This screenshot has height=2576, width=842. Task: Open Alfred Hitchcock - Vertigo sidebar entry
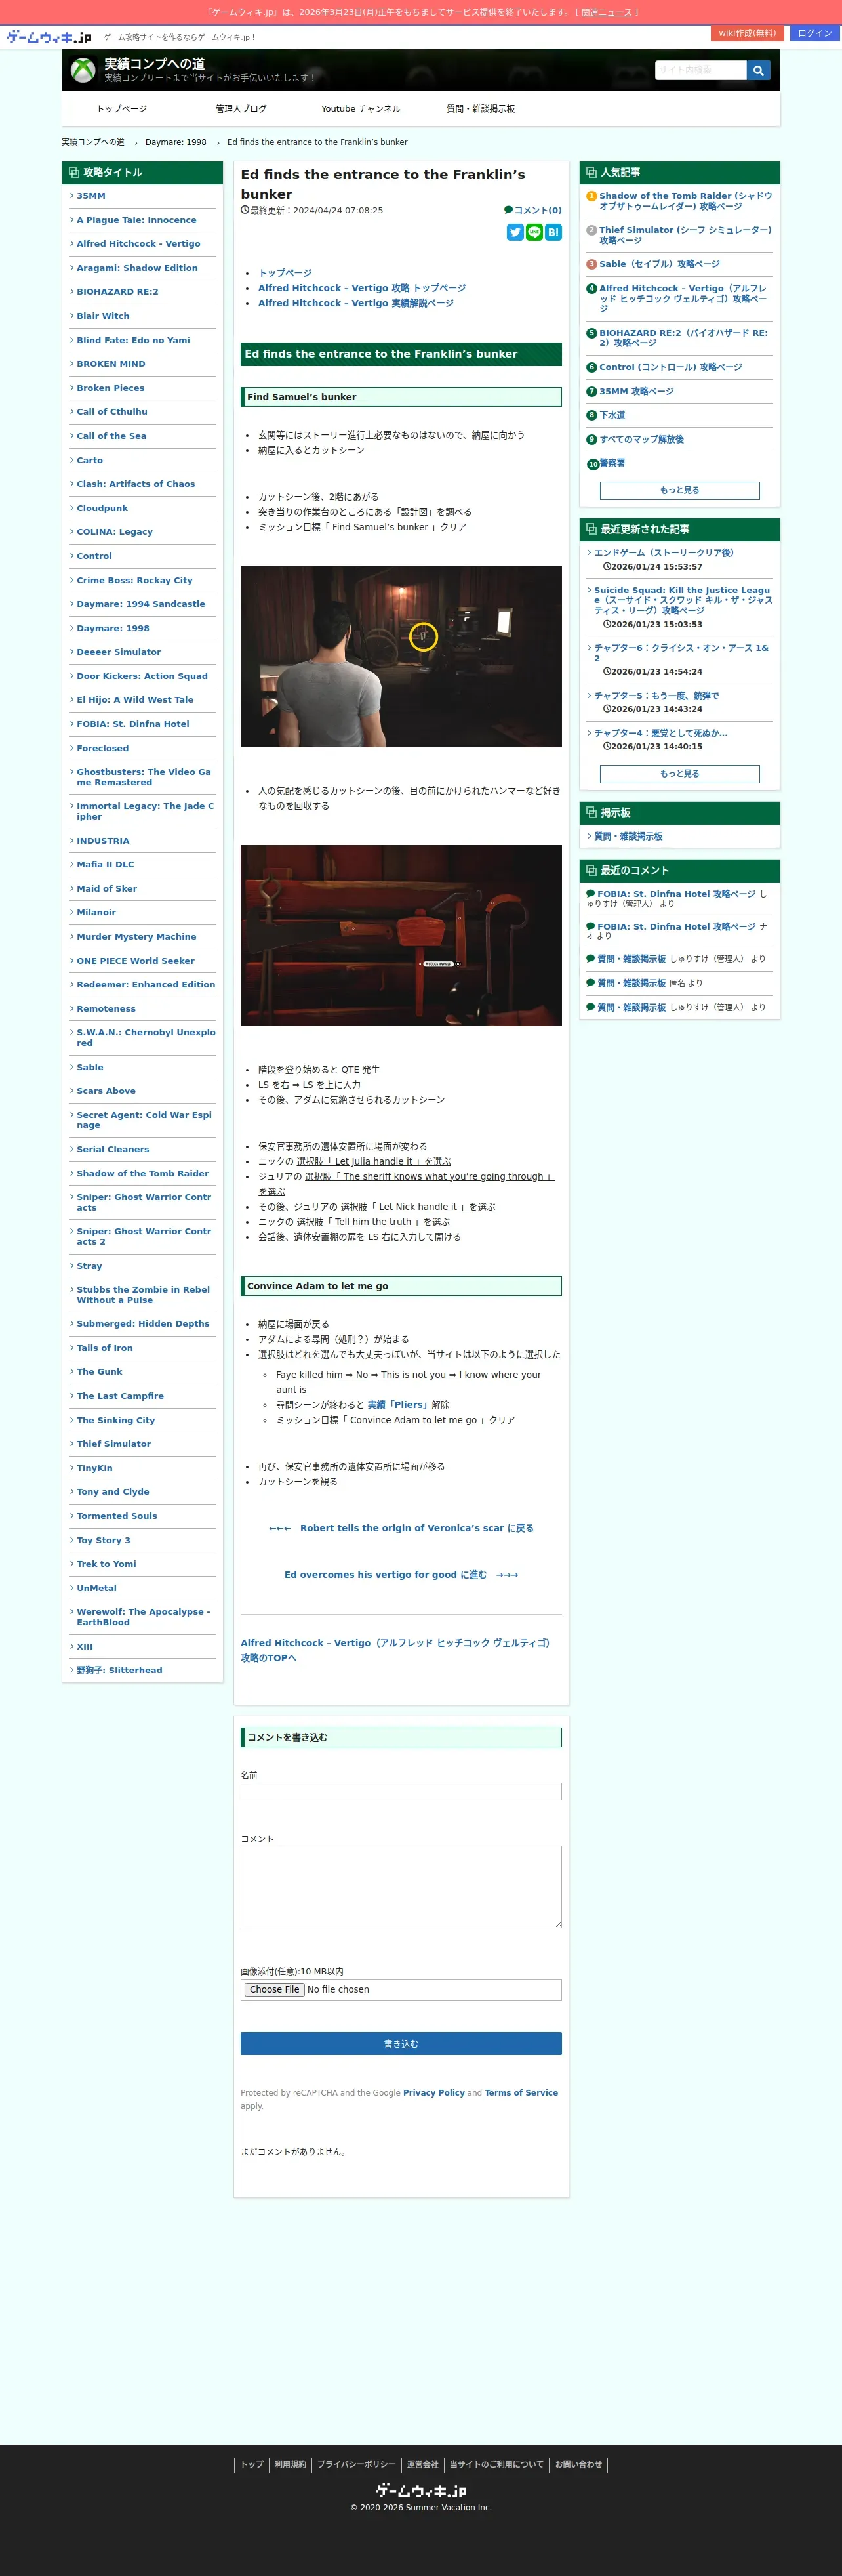(x=138, y=244)
